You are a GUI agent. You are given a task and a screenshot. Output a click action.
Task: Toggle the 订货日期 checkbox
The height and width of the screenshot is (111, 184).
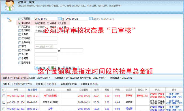20,19
